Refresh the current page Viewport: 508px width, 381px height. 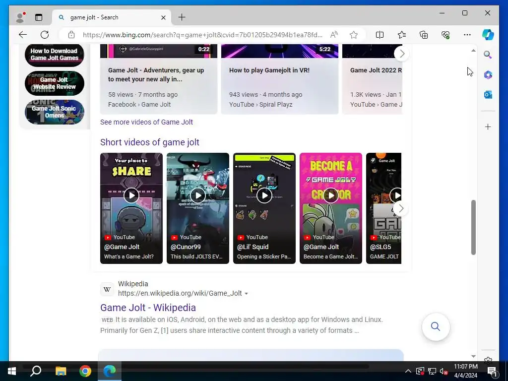point(45,35)
